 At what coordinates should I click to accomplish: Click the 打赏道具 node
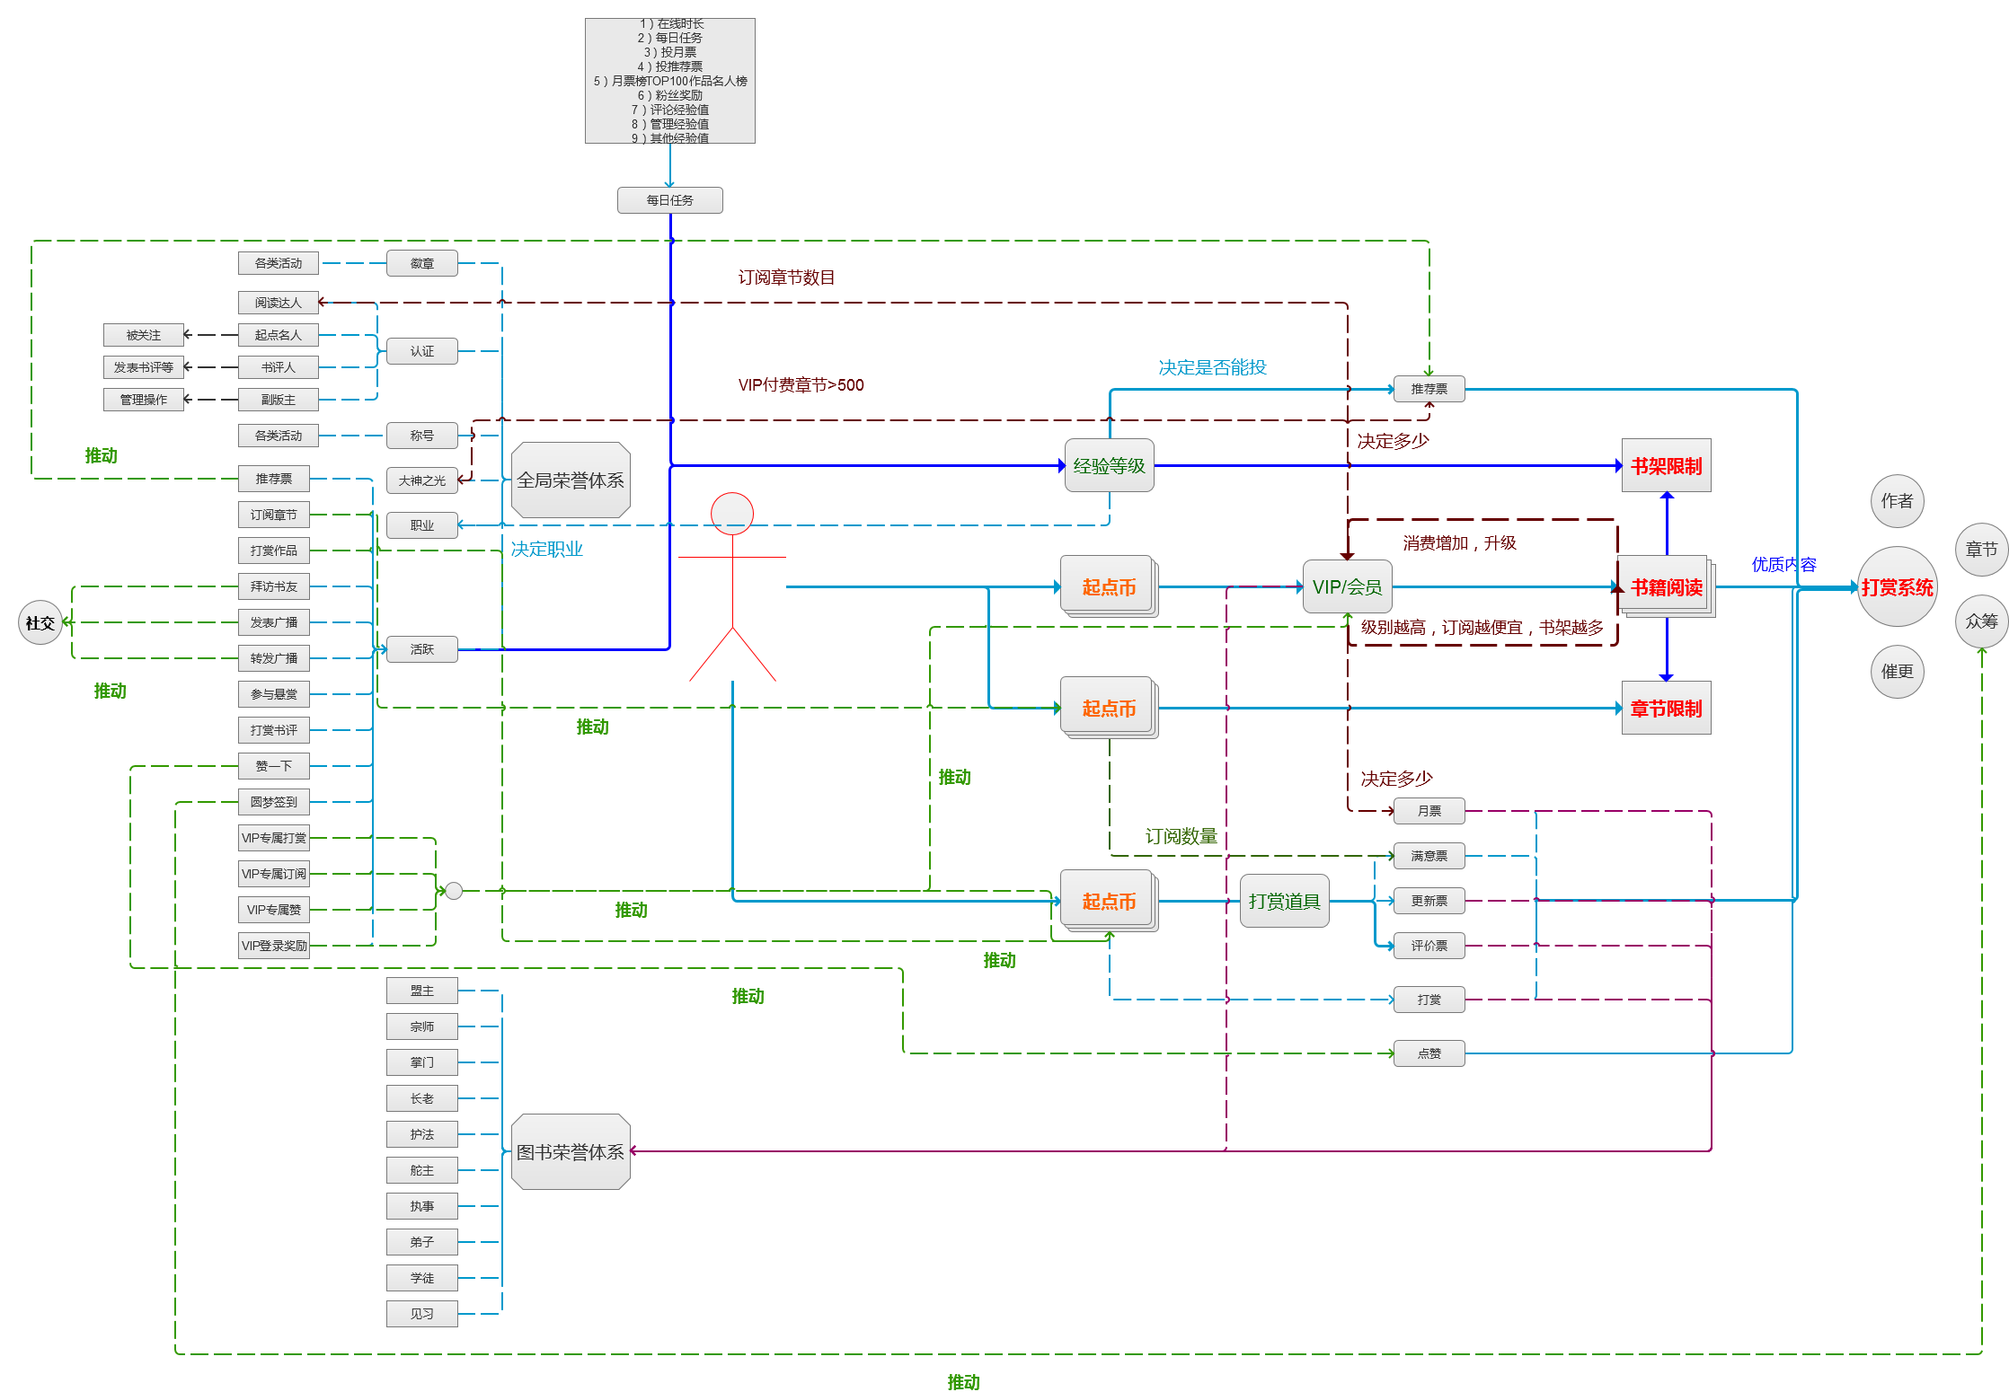(x=1284, y=901)
